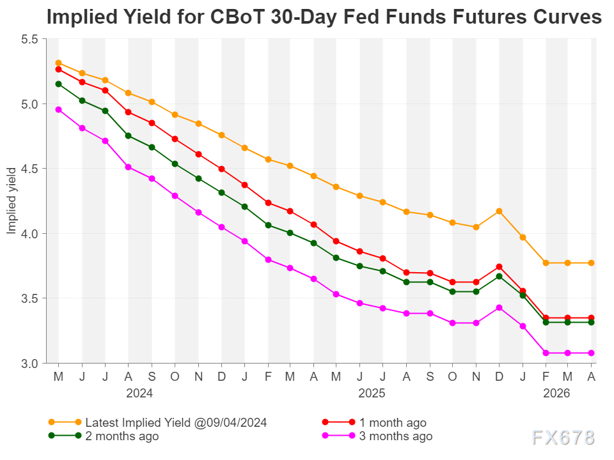Toggle the Latest Implied Yield legend entry
614x460 pixels.
(x=175, y=422)
